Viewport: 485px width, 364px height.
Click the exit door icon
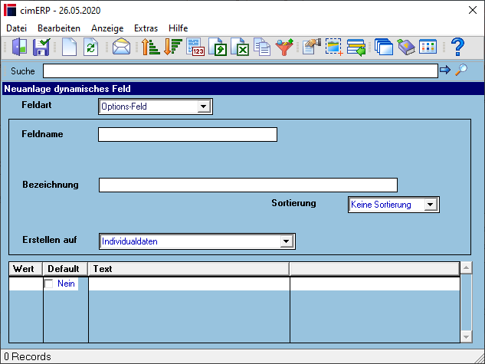[x=19, y=47]
